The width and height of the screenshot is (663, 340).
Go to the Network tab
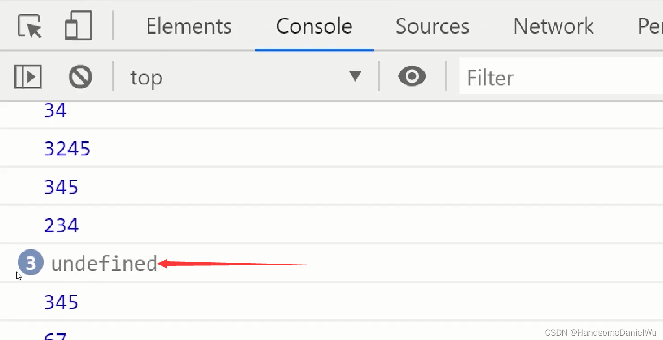click(x=553, y=26)
